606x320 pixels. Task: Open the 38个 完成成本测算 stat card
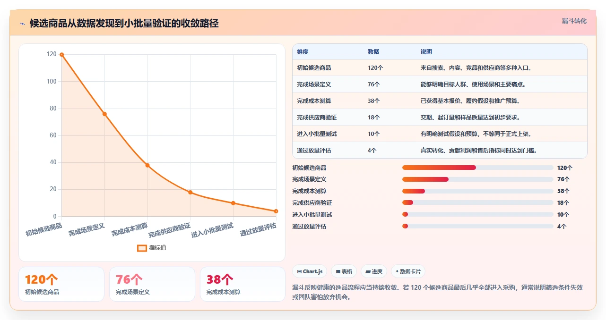tap(242, 284)
